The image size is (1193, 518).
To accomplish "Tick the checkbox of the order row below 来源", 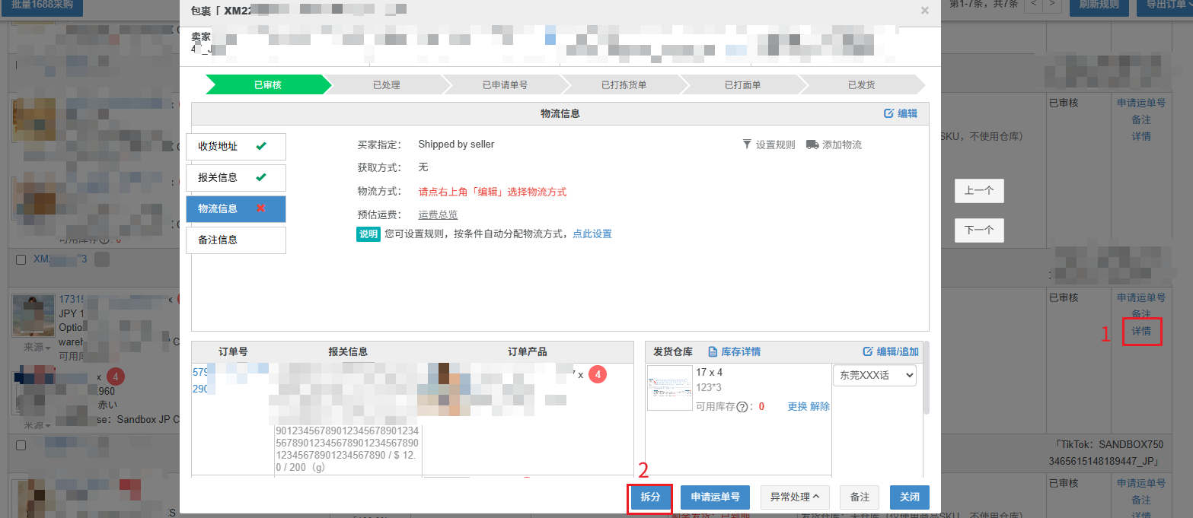I will 21,445.
